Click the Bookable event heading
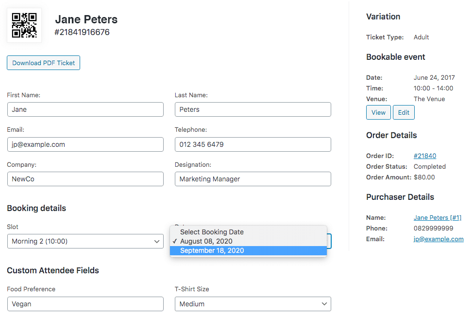 coord(395,57)
